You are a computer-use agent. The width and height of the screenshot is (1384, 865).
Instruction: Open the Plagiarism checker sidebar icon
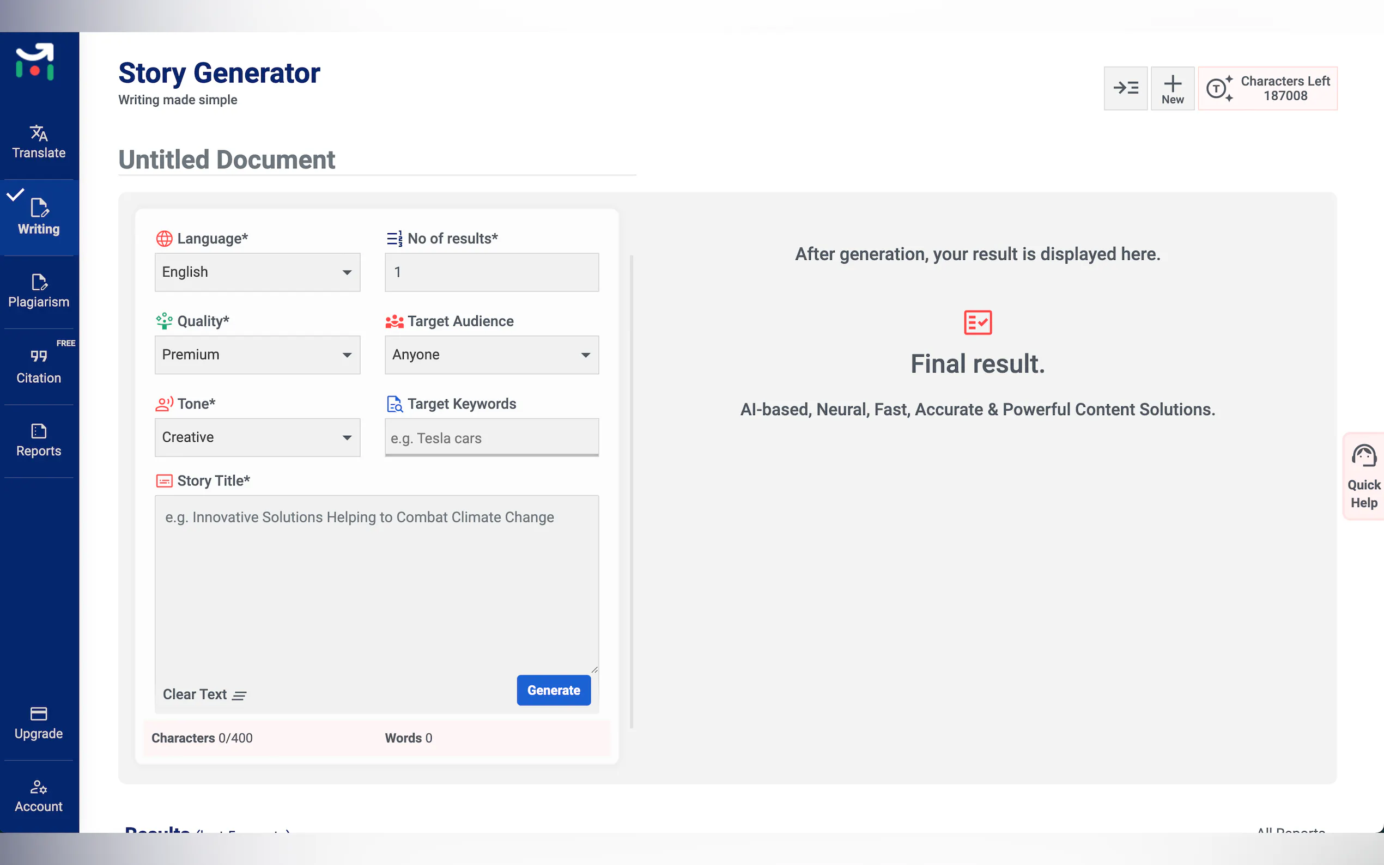coord(39,283)
